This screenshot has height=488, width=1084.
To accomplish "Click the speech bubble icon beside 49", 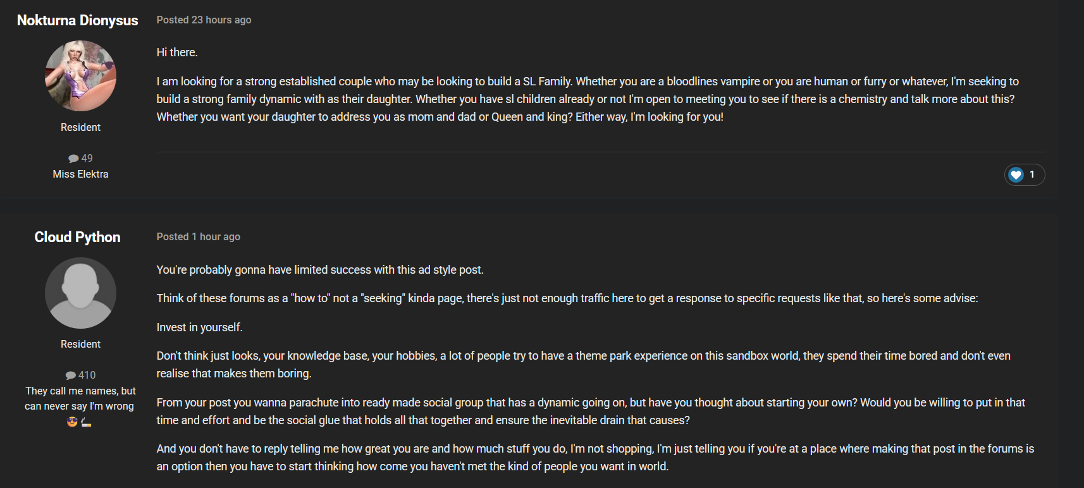I will (x=73, y=159).
